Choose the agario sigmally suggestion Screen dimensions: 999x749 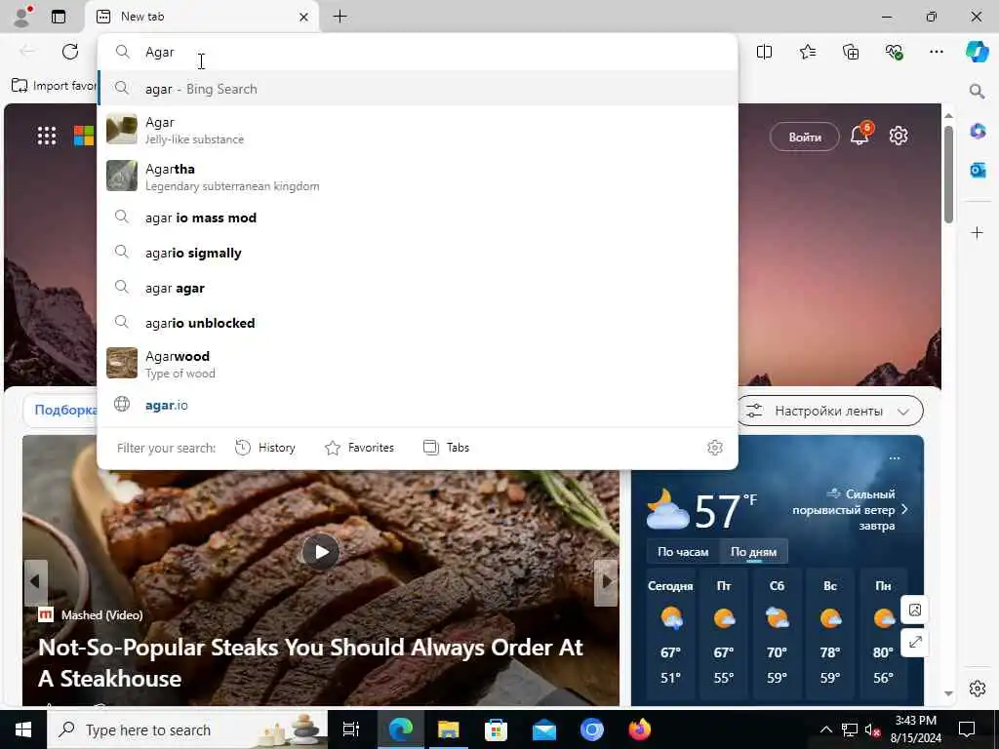(x=418, y=253)
